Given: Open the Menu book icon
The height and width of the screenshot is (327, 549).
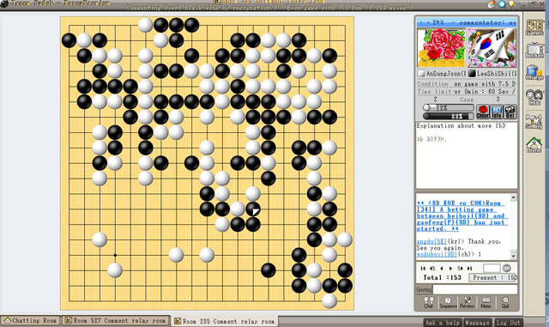Looking at the screenshot, I should [x=486, y=302].
